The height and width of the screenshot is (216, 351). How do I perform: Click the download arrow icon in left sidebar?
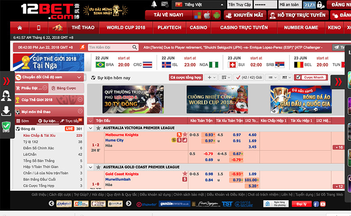pyautogui.click(x=7, y=111)
